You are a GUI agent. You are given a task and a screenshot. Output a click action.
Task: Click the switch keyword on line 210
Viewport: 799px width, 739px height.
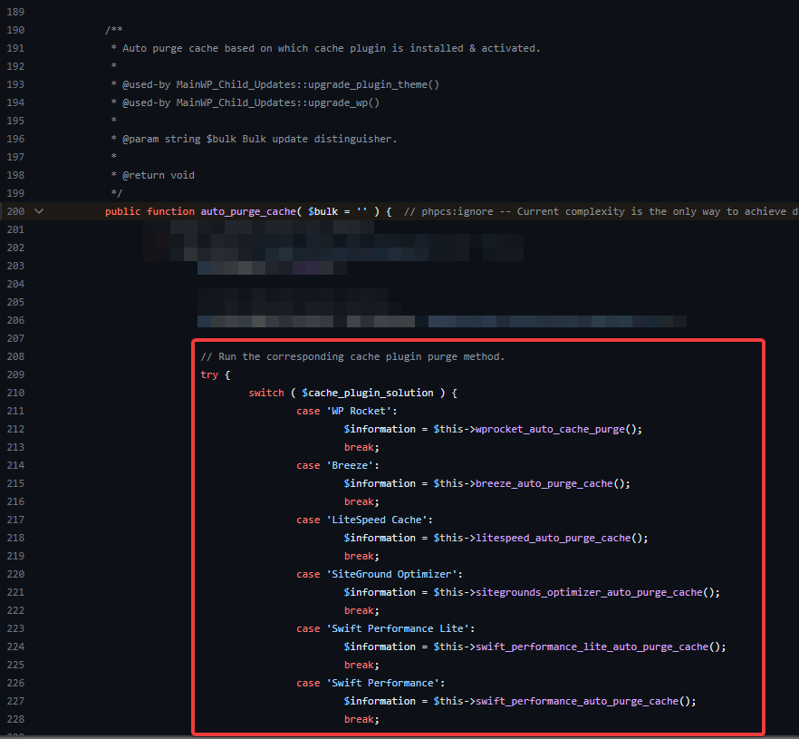point(265,392)
